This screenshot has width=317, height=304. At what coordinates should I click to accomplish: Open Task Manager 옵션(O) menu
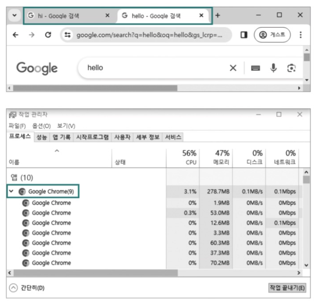[x=42, y=126]
